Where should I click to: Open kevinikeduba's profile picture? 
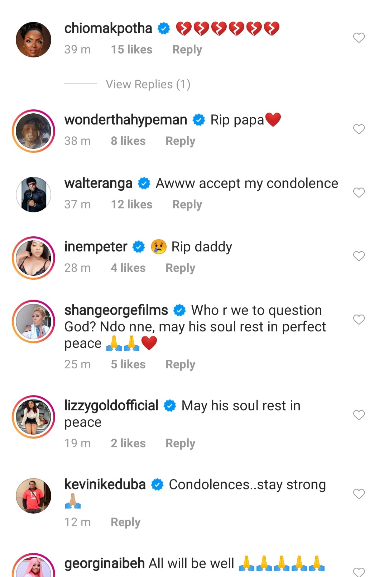click(x=34, y=496)
